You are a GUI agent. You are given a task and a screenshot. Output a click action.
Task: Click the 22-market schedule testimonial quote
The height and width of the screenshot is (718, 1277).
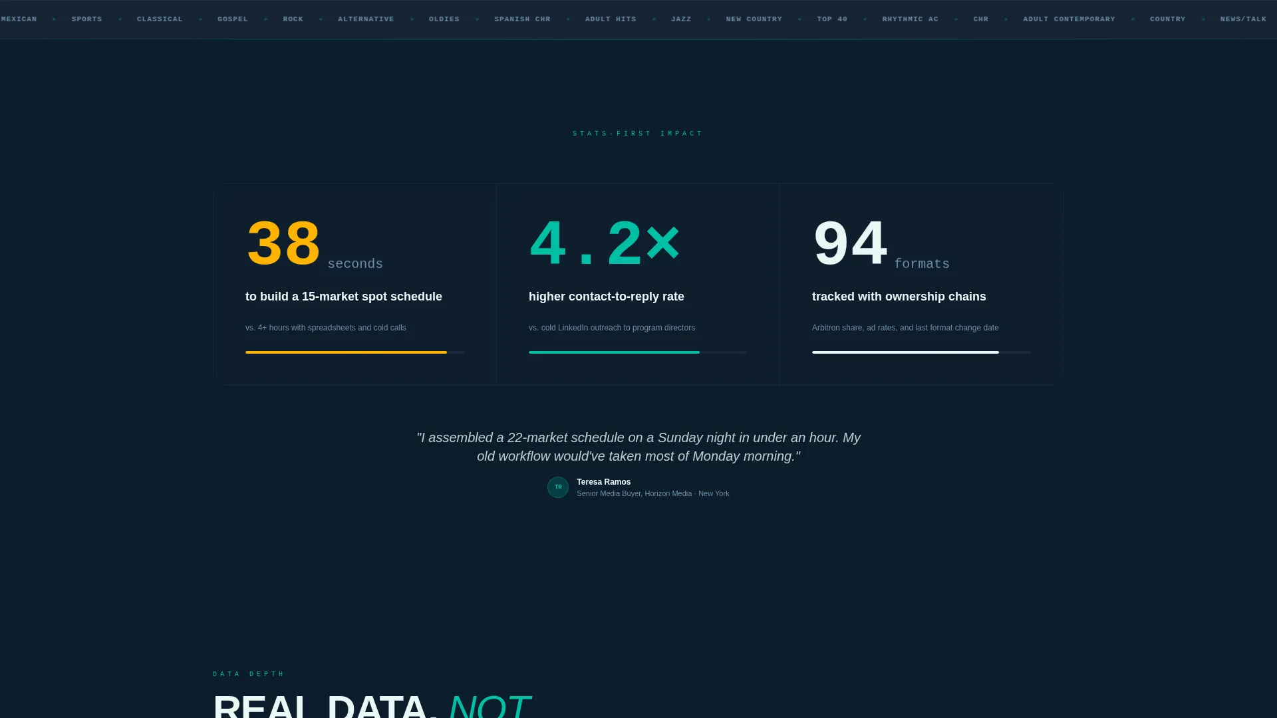pyautogui.click(x=638, y=447)
